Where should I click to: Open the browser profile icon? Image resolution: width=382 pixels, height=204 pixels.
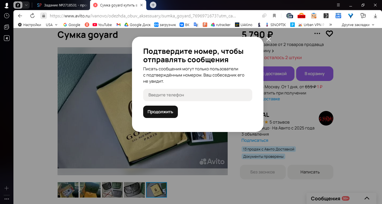7,5
